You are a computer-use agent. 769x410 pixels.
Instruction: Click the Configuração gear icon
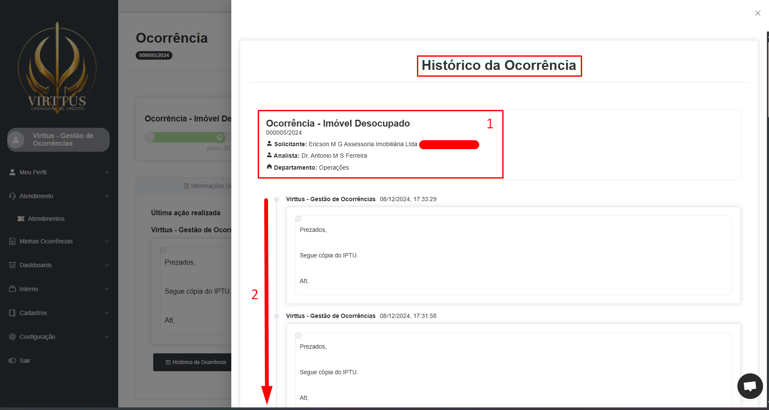coord(12,337)
